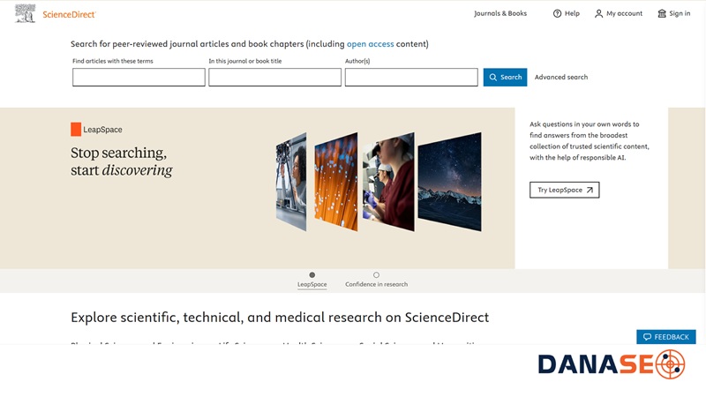Open the Help menu text
The height and width of the screenshot is (397, 706).
click(572, 13)
